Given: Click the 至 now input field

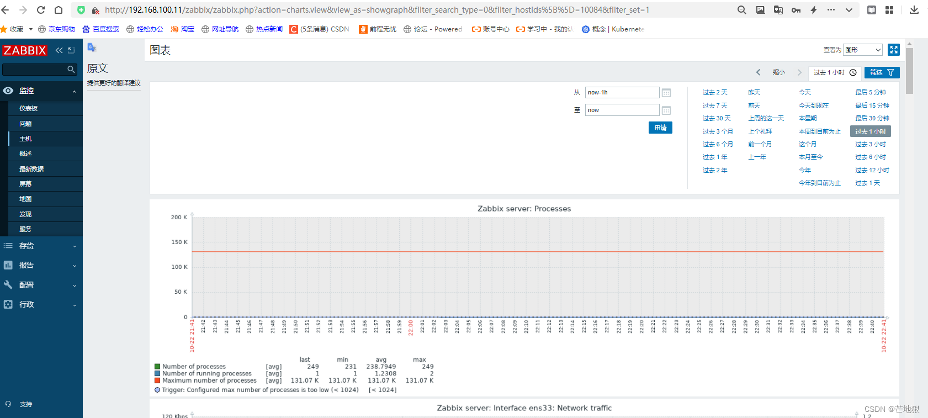Looking at the screenshot, I should point(622,110).
